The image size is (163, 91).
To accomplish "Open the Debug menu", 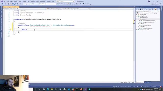I will [x=24, y=1].
